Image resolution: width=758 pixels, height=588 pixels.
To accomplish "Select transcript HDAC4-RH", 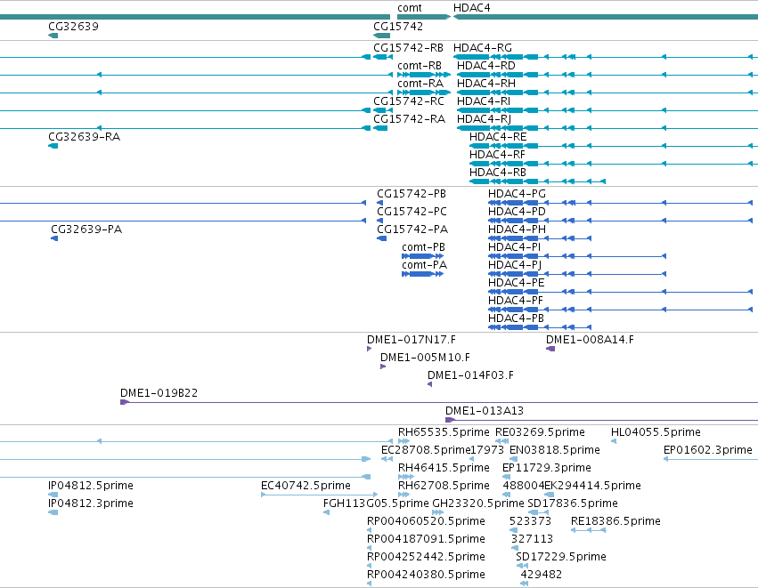I will [485, 84].
